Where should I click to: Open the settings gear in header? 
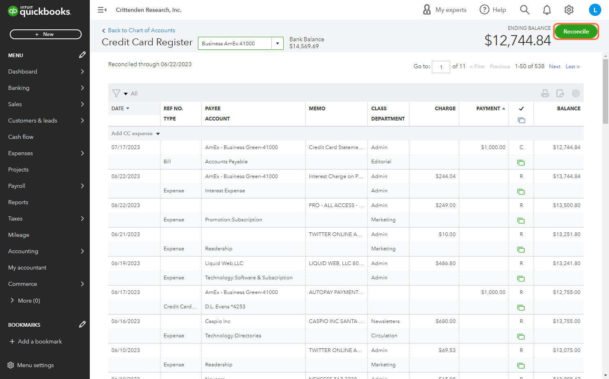(569, 10)
